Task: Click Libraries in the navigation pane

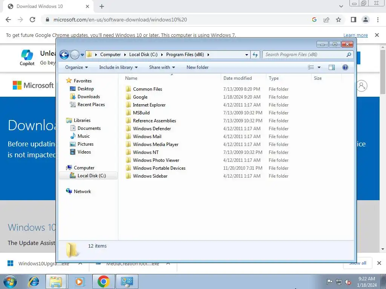Action: tap(82, 120)
